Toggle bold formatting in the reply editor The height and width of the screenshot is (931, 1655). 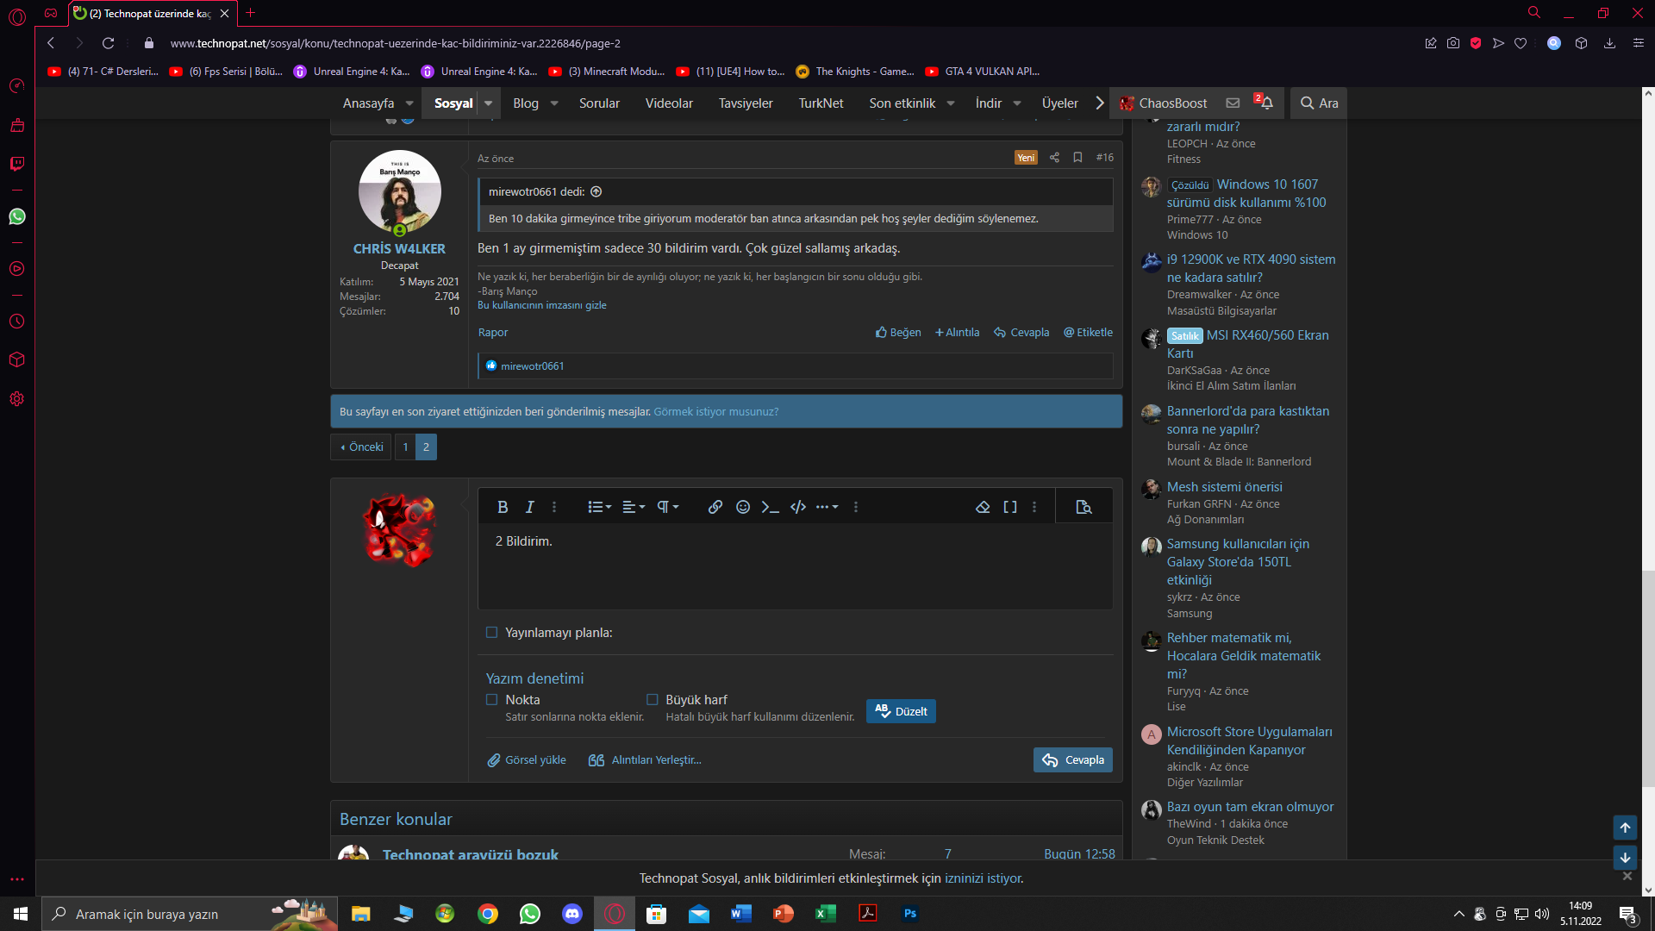tap(503, 507)
